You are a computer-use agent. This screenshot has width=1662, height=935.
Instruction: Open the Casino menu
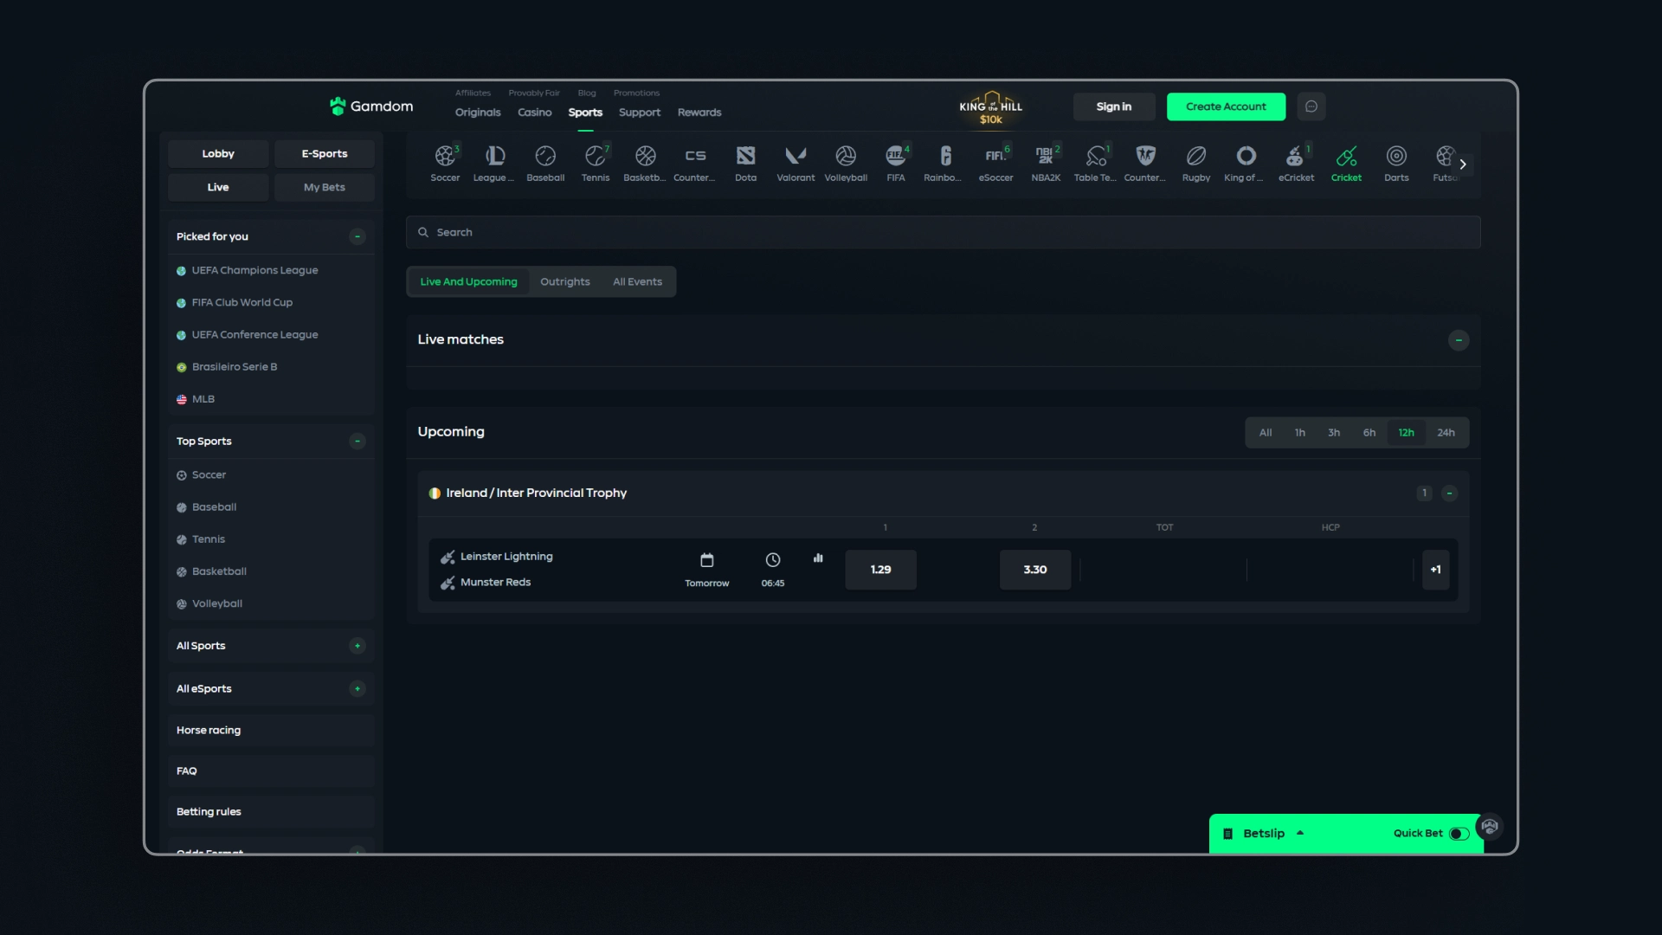pos(534,113)
